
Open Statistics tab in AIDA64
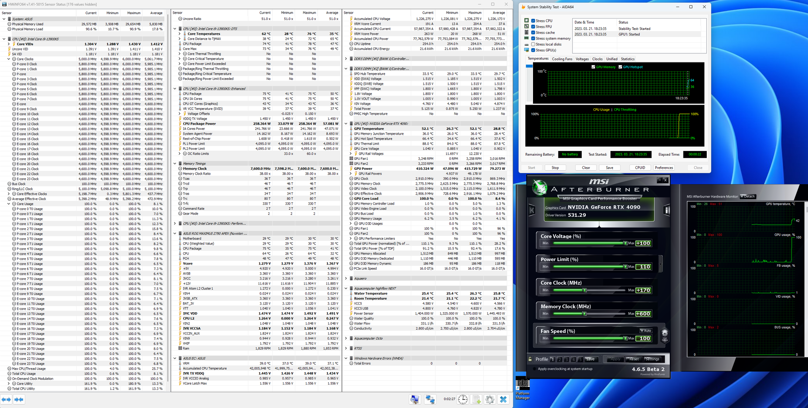(x=628, y=59)
